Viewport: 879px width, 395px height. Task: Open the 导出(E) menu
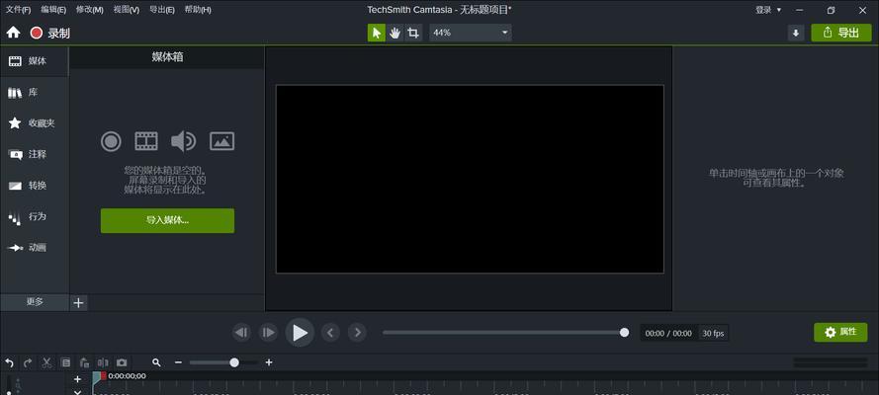pos(162,10)
